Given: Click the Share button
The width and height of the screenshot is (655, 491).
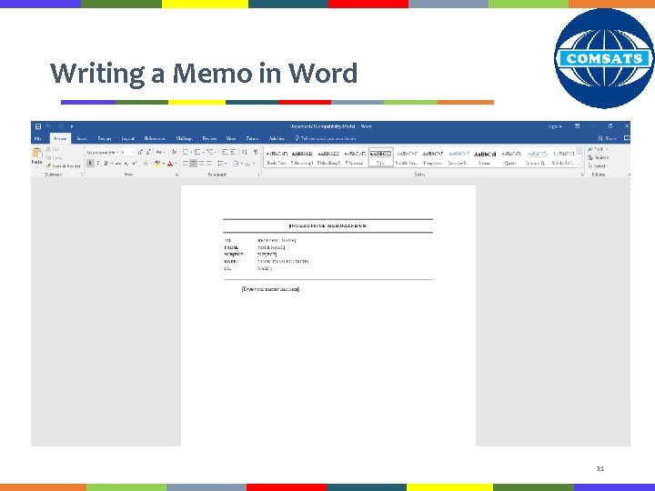Looking at the screenshot, I should (607, 138).
